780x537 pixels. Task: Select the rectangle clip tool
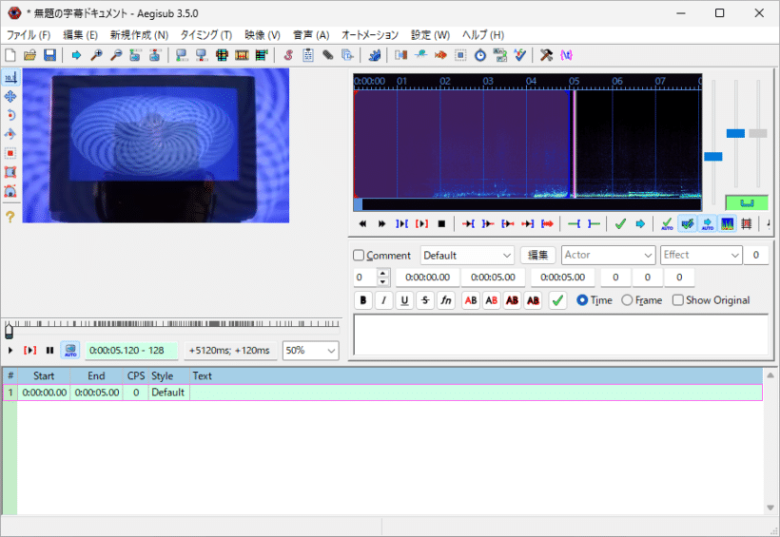[x=10, y=172]
